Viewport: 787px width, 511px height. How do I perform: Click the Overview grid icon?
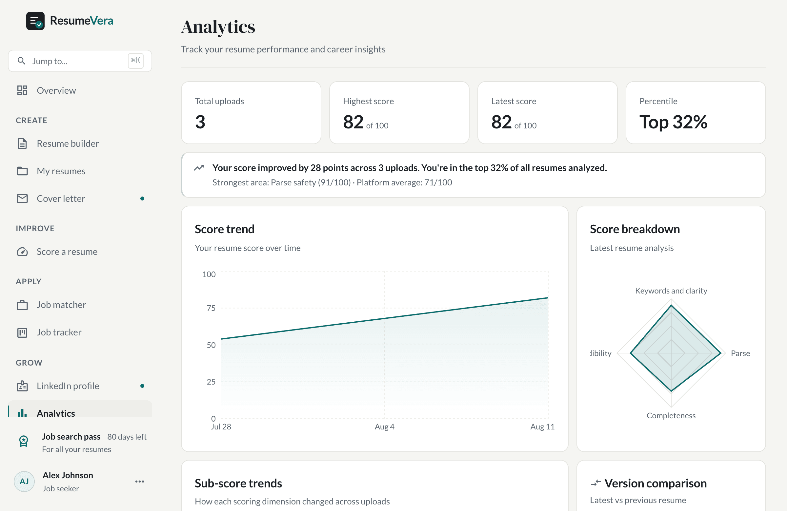22,90
